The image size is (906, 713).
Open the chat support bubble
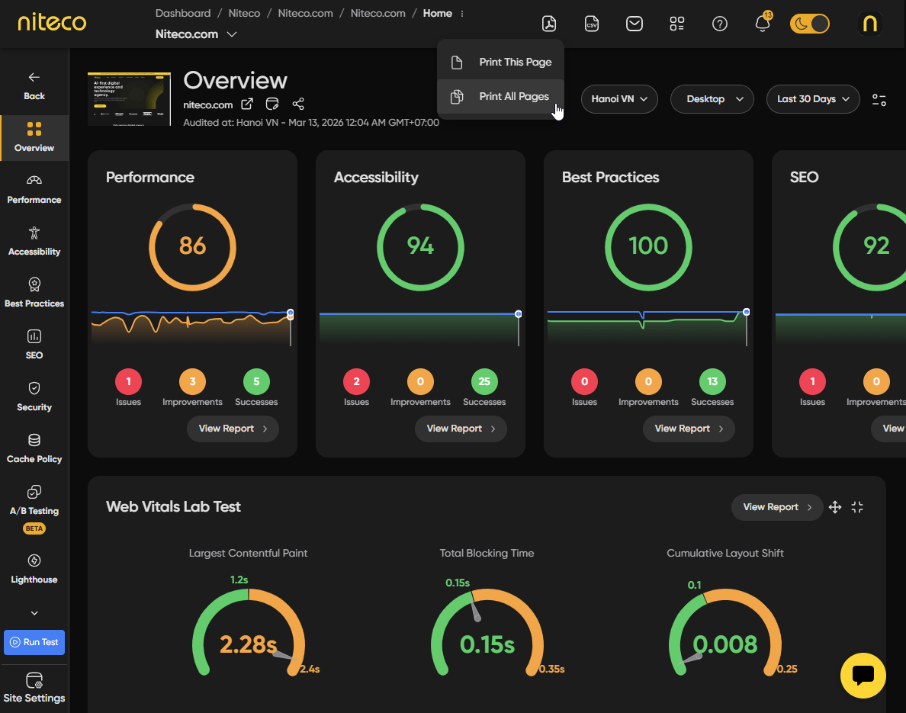tap(863, 675)
